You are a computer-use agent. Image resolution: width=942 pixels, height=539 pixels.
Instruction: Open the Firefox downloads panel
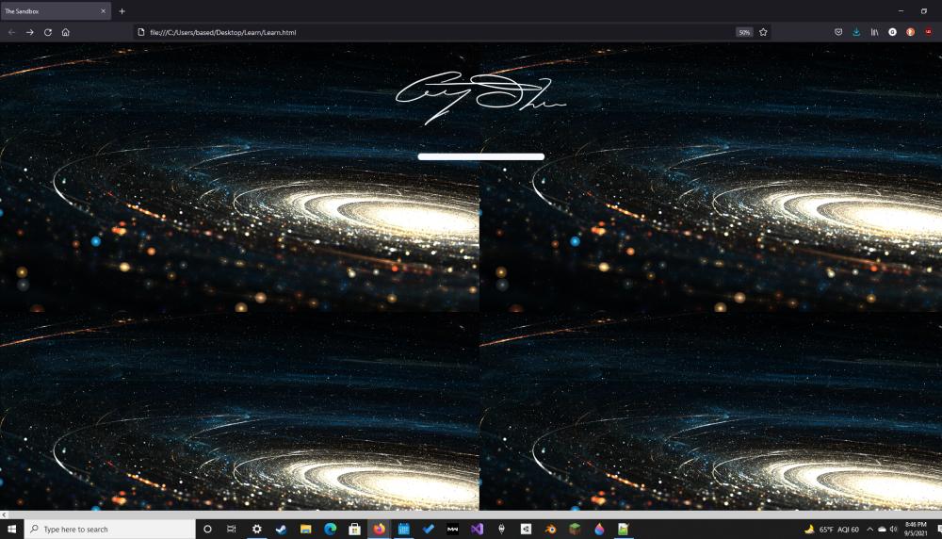click(856, 32)
